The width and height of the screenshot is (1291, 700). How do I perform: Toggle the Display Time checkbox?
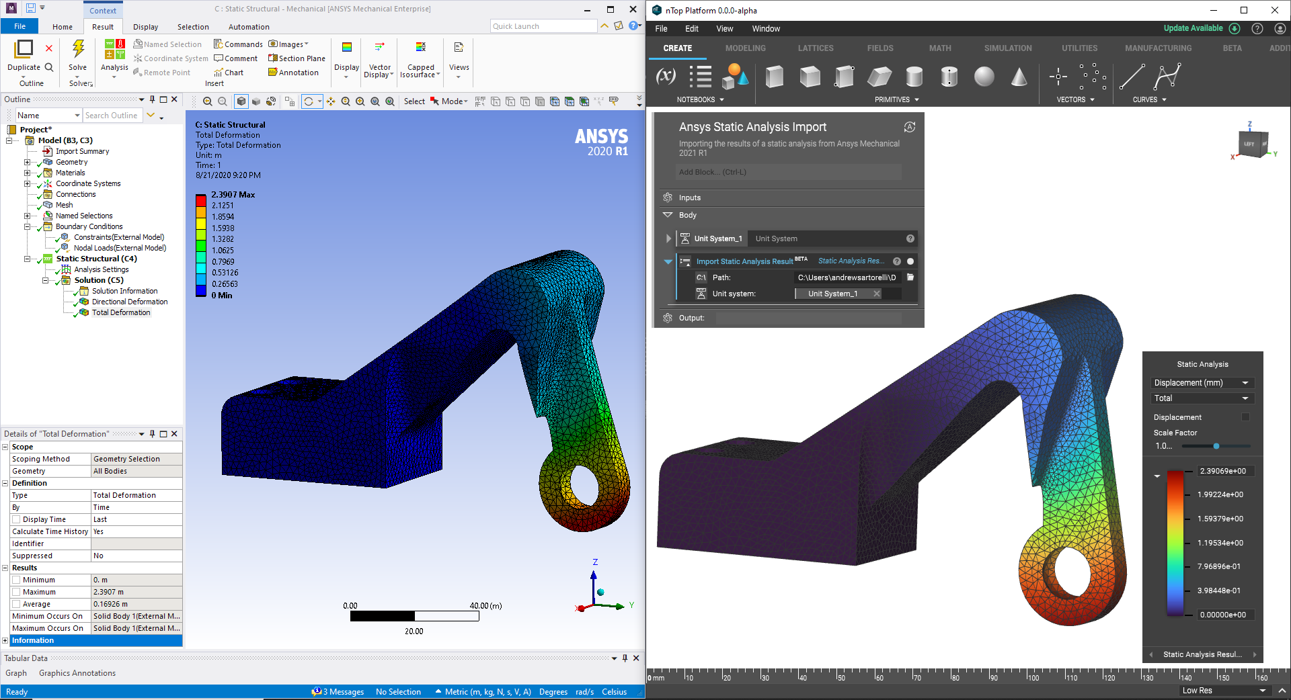[16, 519]
